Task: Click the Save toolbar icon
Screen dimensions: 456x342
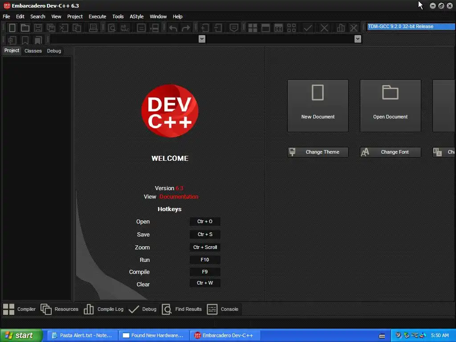Action: (x=38, y=28)
